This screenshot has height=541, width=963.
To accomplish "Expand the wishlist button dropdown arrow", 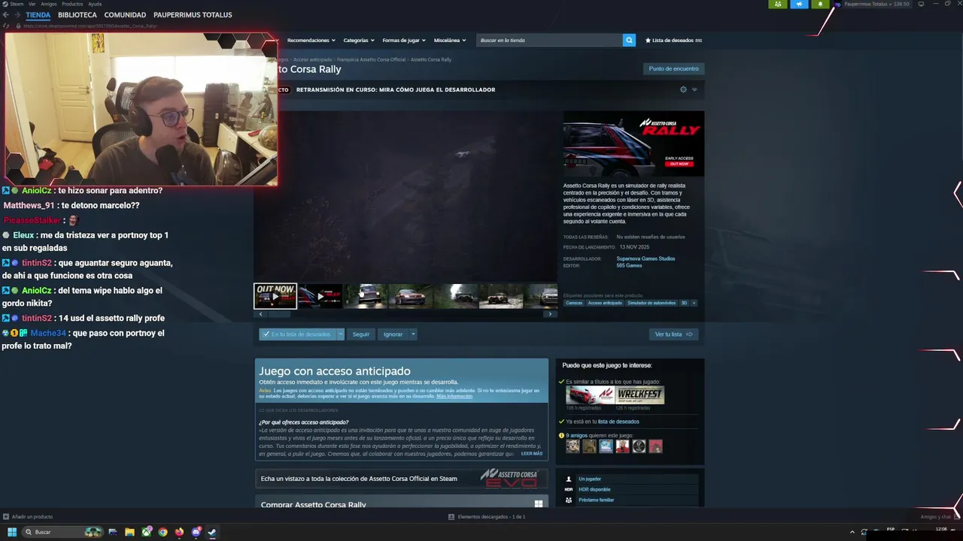I will (x=340, y=334).
